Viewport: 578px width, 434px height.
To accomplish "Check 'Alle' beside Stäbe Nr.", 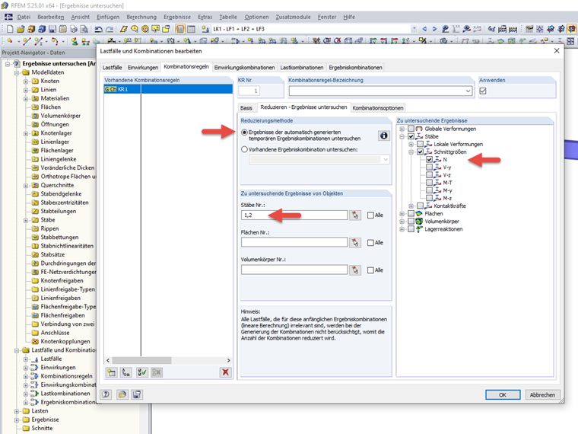I will pyautogui.click(x=370, y=215).
